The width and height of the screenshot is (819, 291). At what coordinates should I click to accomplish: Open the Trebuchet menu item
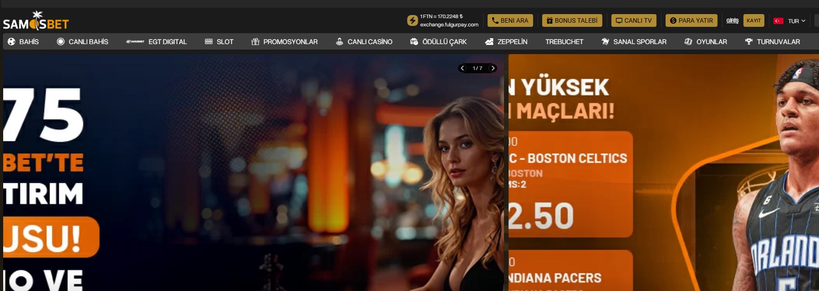point(564,41)
